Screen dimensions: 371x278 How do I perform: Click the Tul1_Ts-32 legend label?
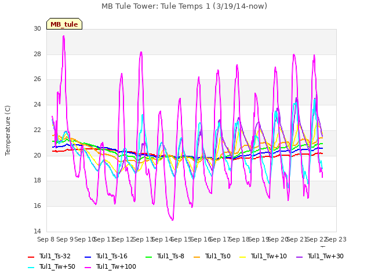tap(55, 256)
